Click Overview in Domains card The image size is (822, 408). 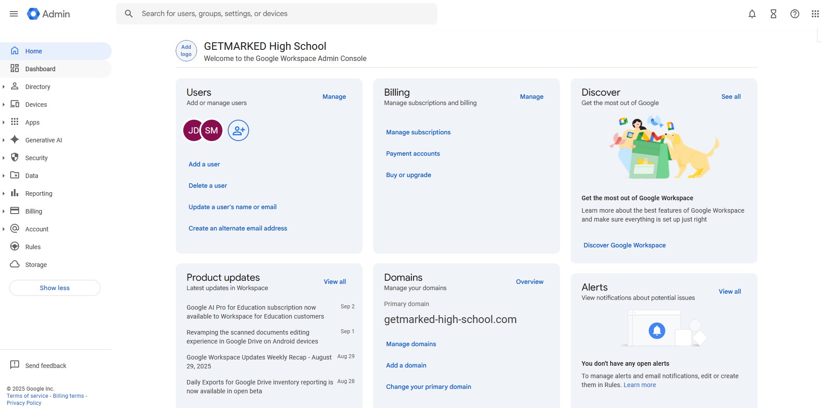pos(530,282)
